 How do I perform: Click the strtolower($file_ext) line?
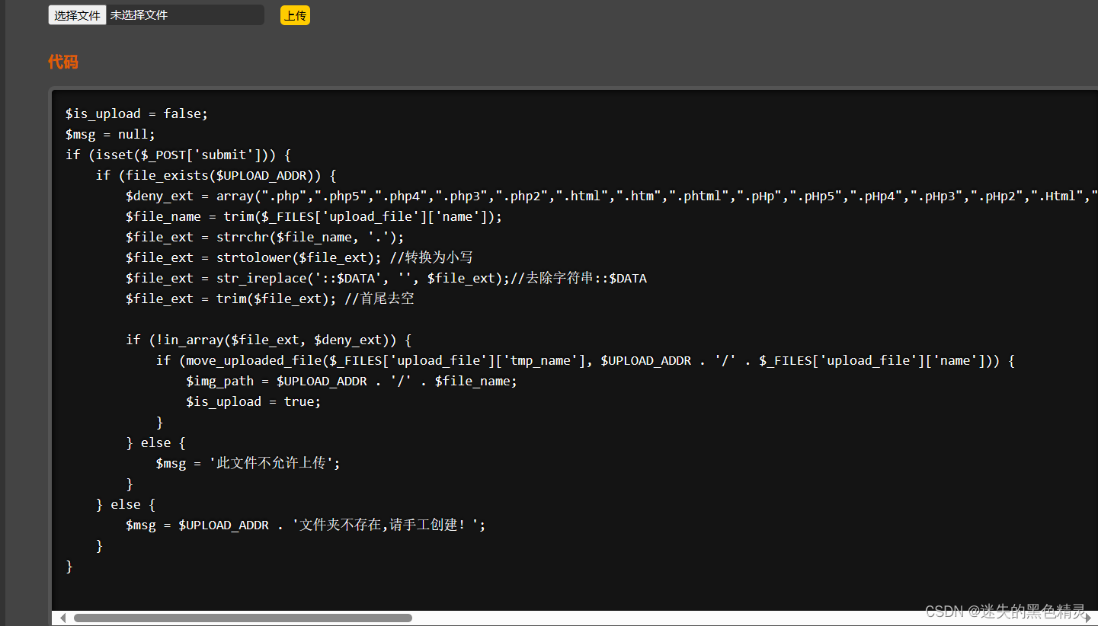299,257
